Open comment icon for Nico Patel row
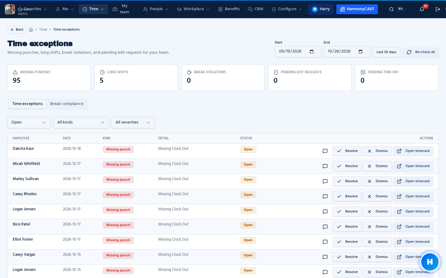 click(325, 227)
